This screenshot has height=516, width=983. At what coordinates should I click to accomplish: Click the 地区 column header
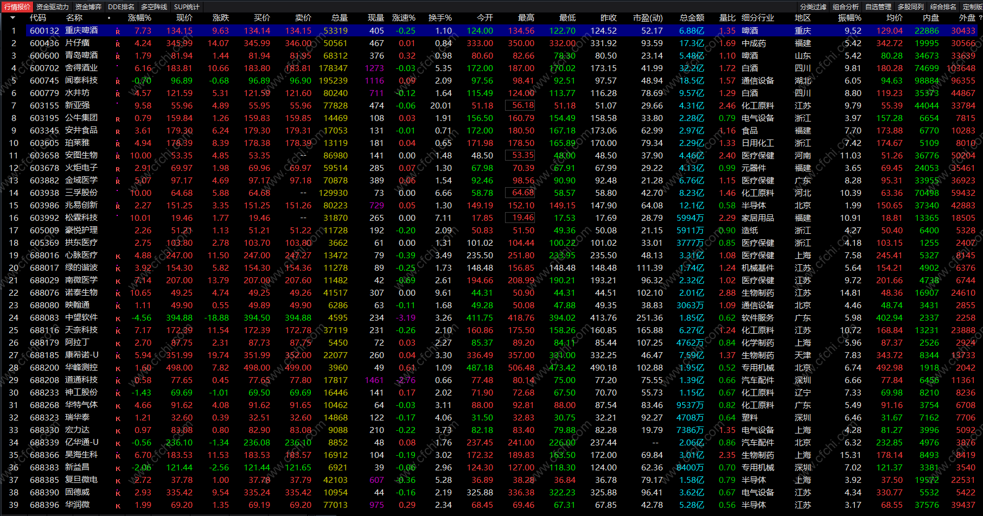point(803,18)
